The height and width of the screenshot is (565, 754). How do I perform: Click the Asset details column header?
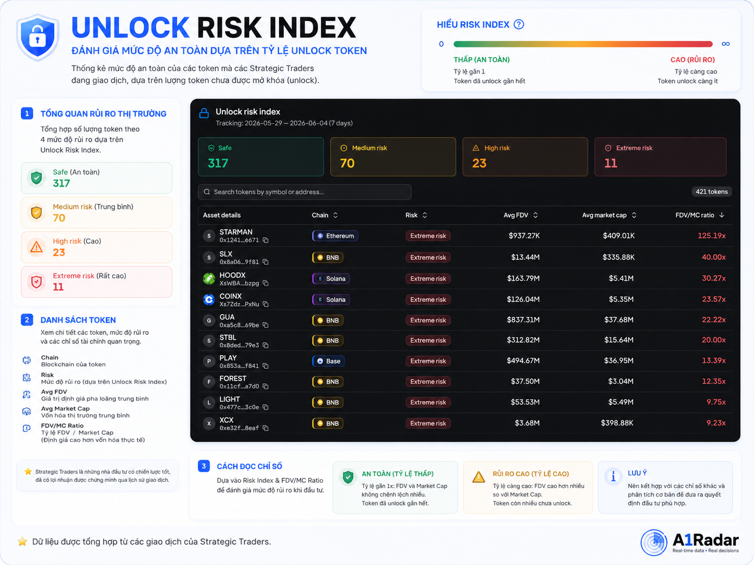[222, 215]
